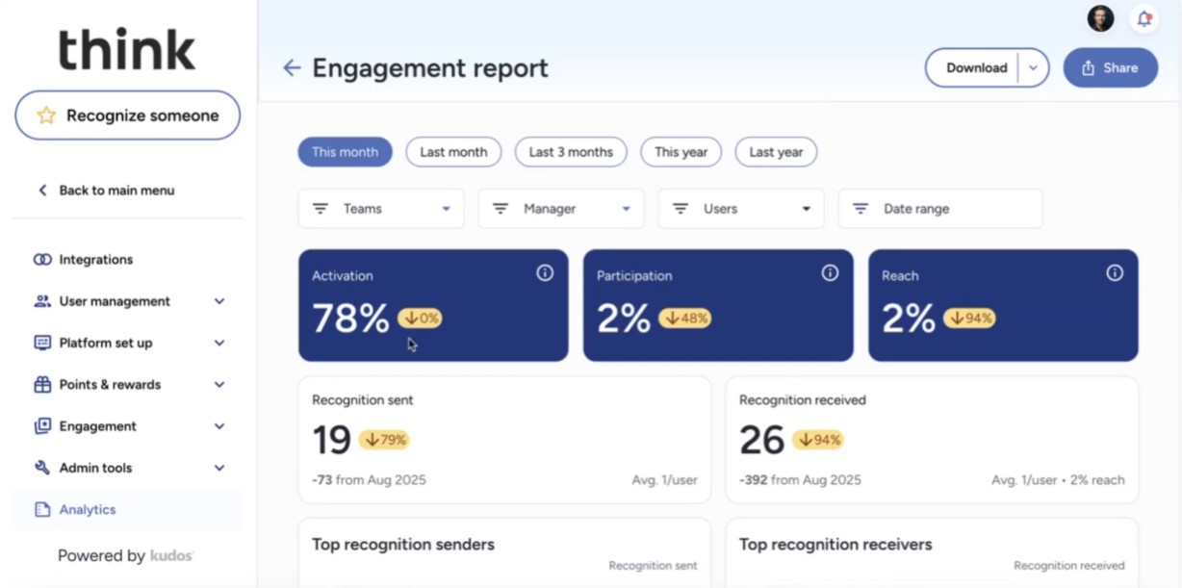1182x588 pixels.
Task: Click the info icon on the Reach card
Action: [1116, 272]
